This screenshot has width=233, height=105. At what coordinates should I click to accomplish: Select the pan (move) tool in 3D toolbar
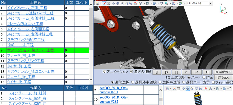click(x=114, y=3)
